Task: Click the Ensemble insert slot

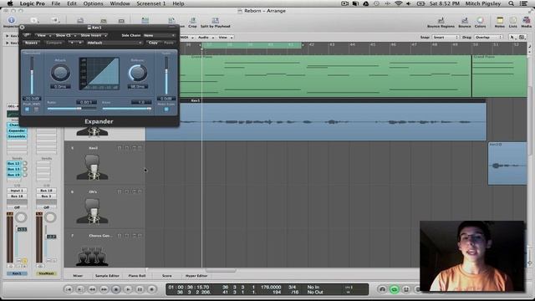Action: [x=17, y=136]
